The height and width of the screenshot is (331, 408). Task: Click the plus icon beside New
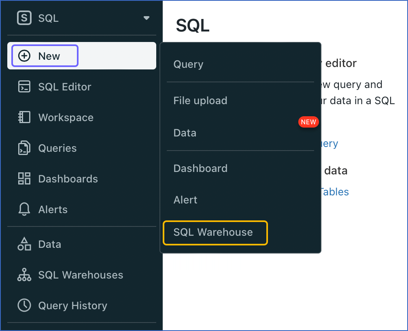[x=25, y=56]
